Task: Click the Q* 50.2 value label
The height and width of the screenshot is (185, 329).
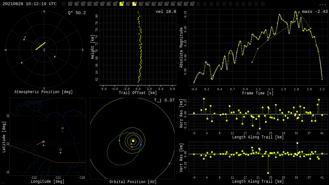Action: pos(76,13)
